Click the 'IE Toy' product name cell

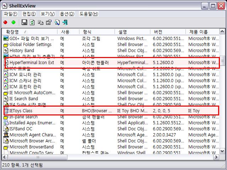(194, 111)
